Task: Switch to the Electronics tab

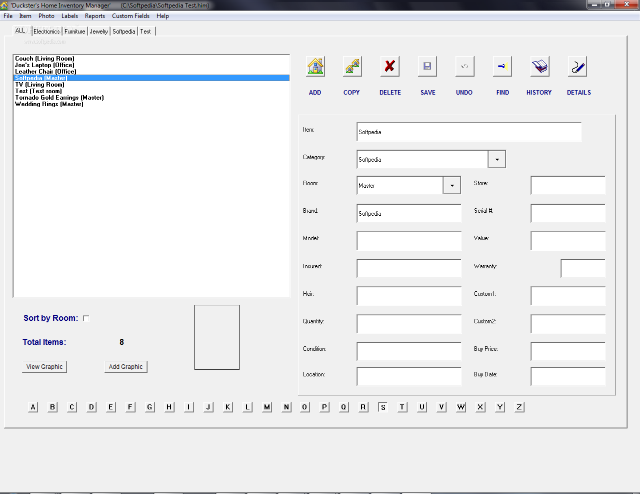Action: 47,32
